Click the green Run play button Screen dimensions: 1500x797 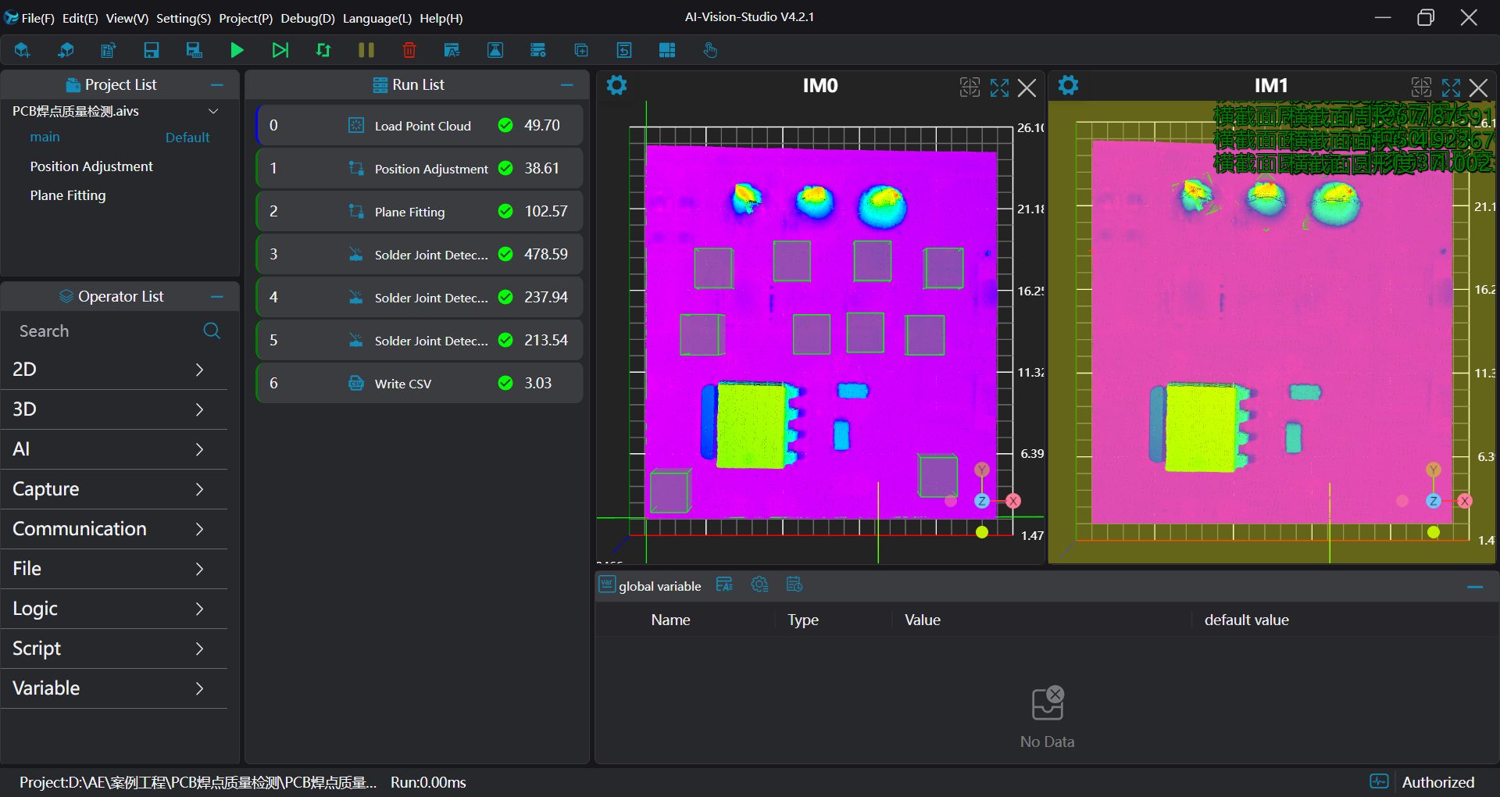click(x=237, y=51)
